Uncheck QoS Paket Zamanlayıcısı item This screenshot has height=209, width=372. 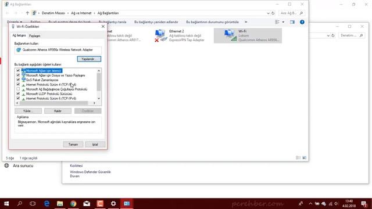coord(18,80)
